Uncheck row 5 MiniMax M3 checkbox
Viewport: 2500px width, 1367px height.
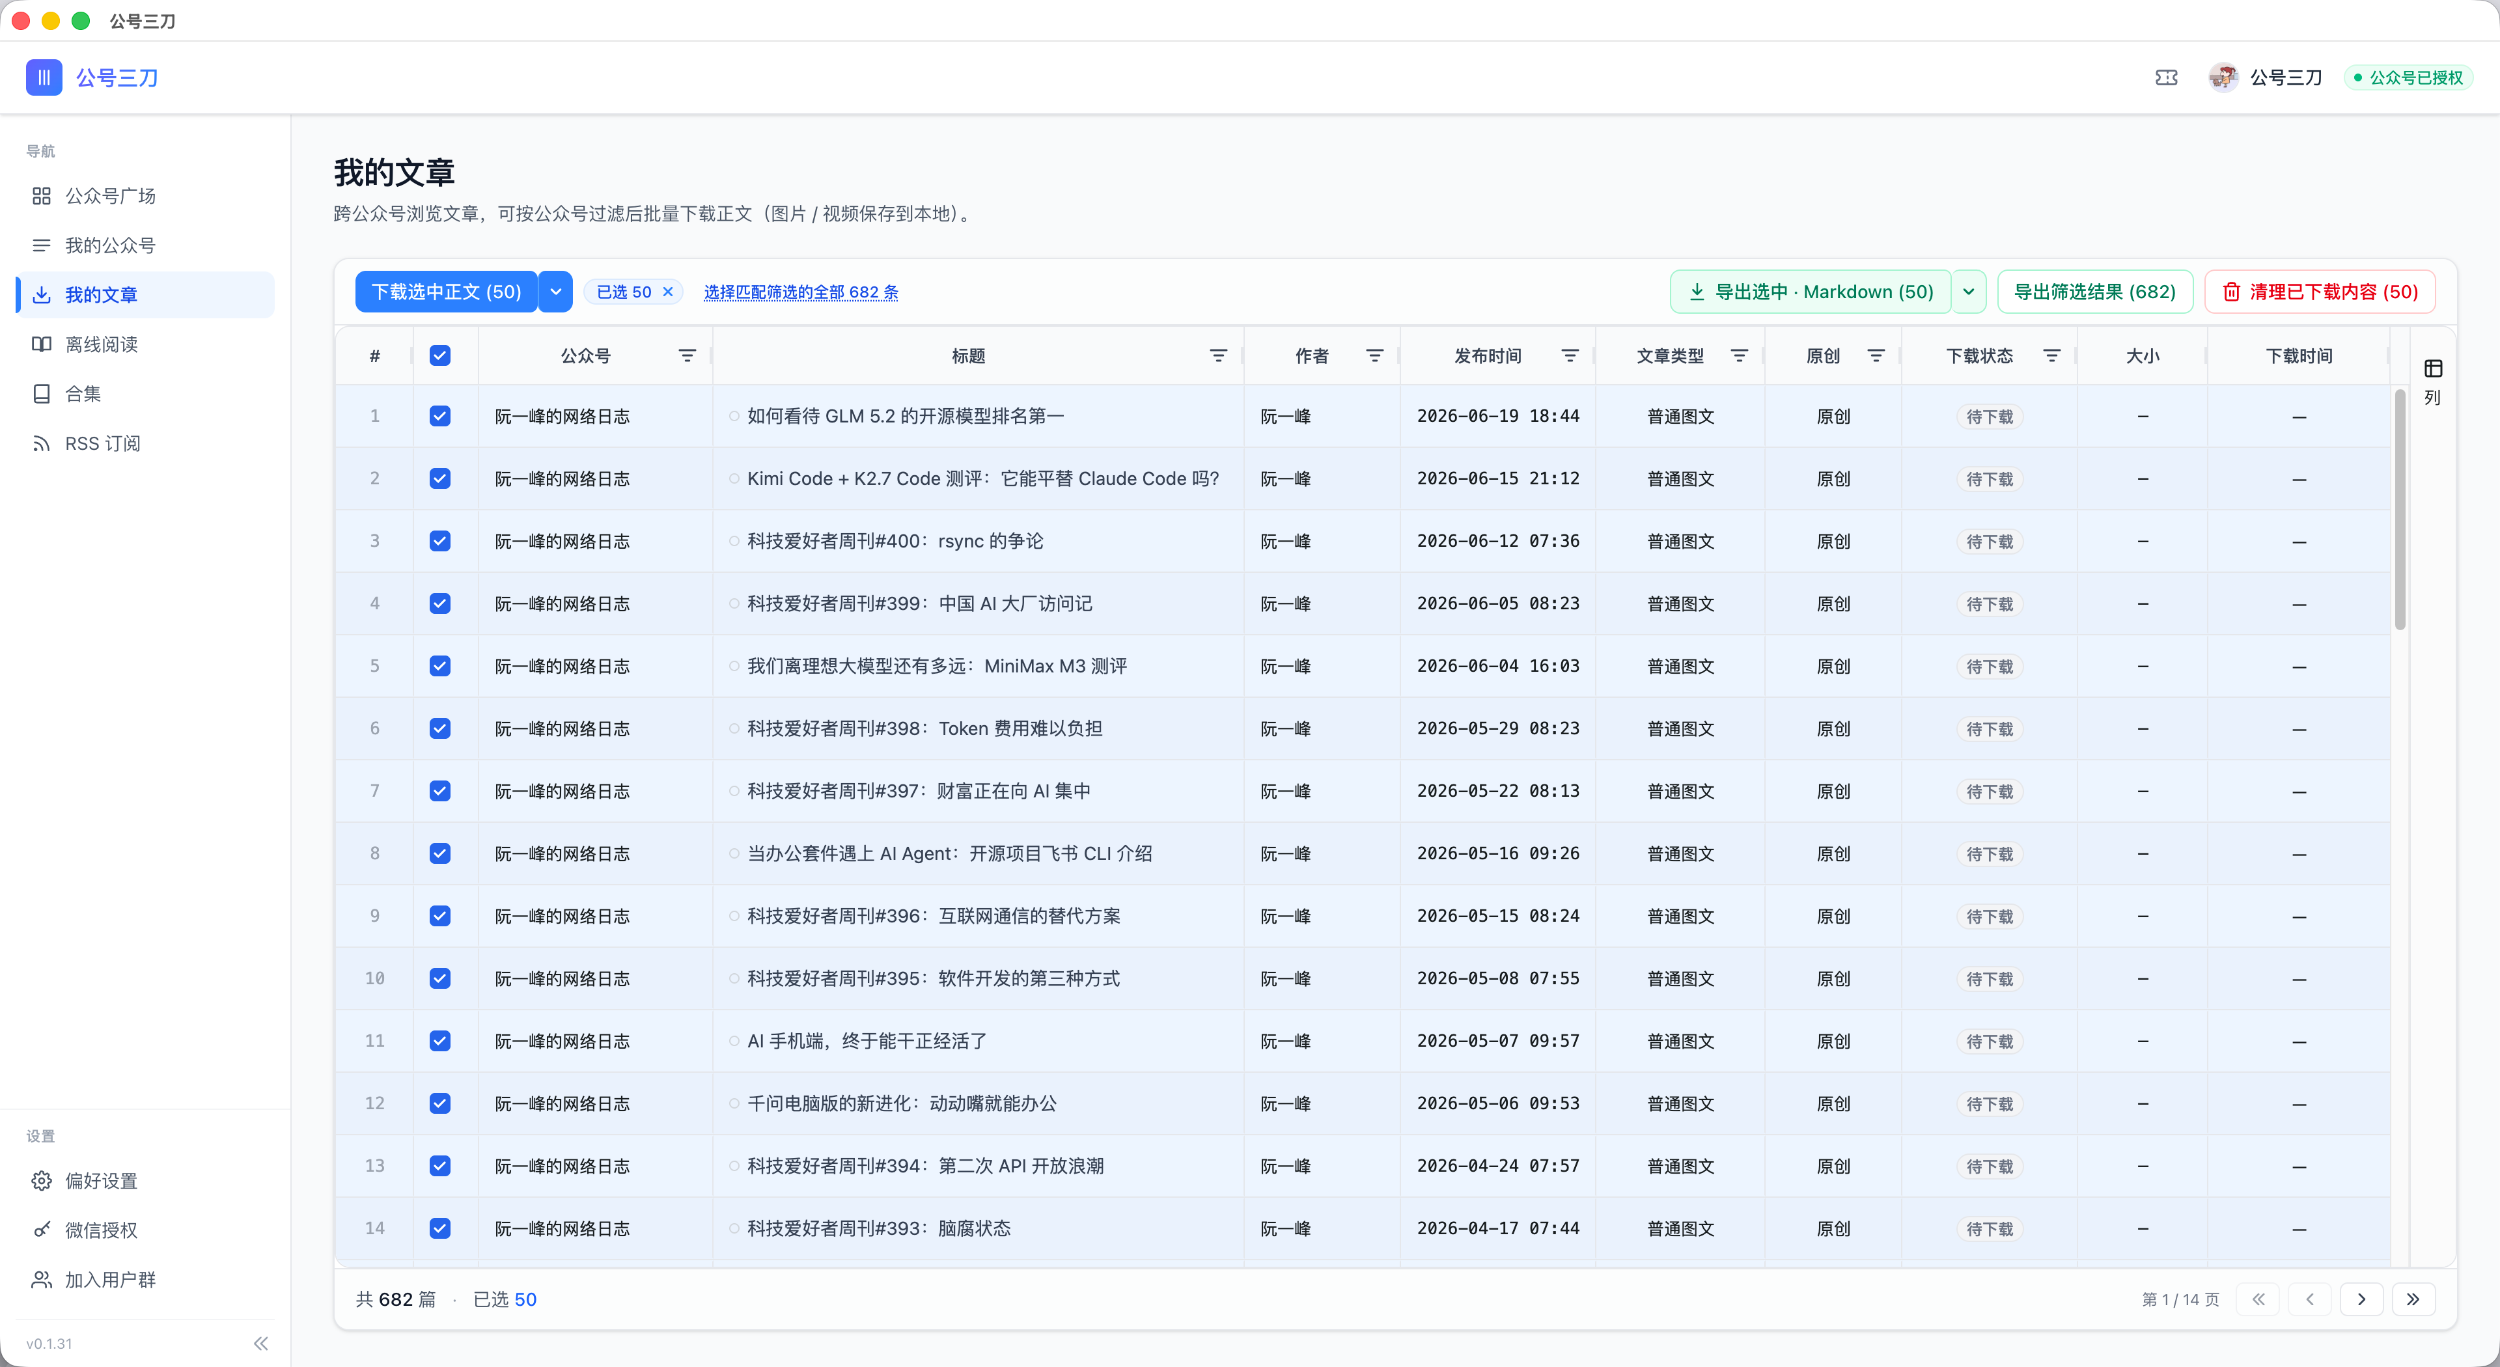pos(439,665)
